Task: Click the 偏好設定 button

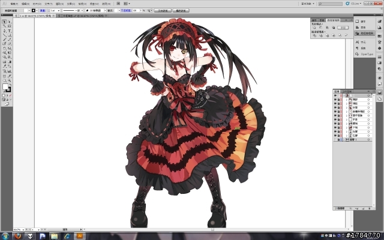Action: [181, 11]
